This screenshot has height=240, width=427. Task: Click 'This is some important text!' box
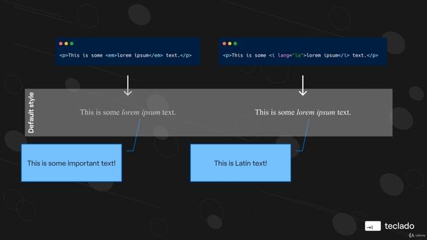click(x=71, y=163)
